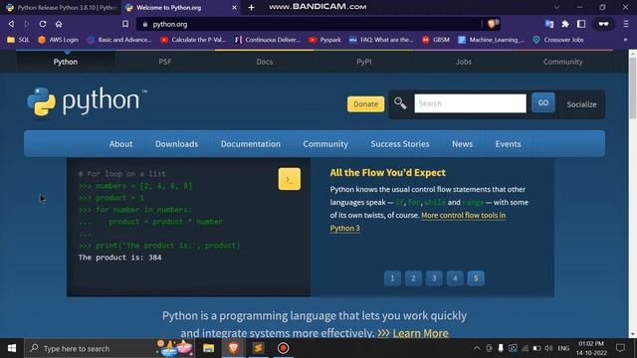Click the yellow Donate button
The image size is (637, 358).
(x=365, y=103)
